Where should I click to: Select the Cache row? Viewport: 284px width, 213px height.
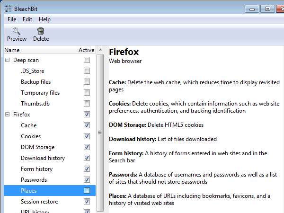pyautogui.click(x=50, y=125)
